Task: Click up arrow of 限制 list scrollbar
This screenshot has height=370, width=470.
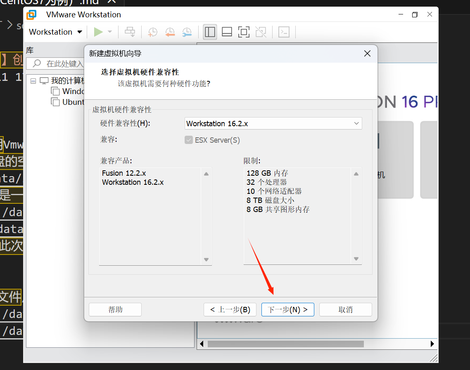Action: coord(356,174)
